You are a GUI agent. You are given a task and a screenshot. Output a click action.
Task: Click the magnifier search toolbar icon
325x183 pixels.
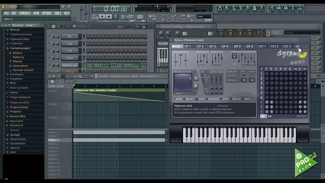point(248,8)
